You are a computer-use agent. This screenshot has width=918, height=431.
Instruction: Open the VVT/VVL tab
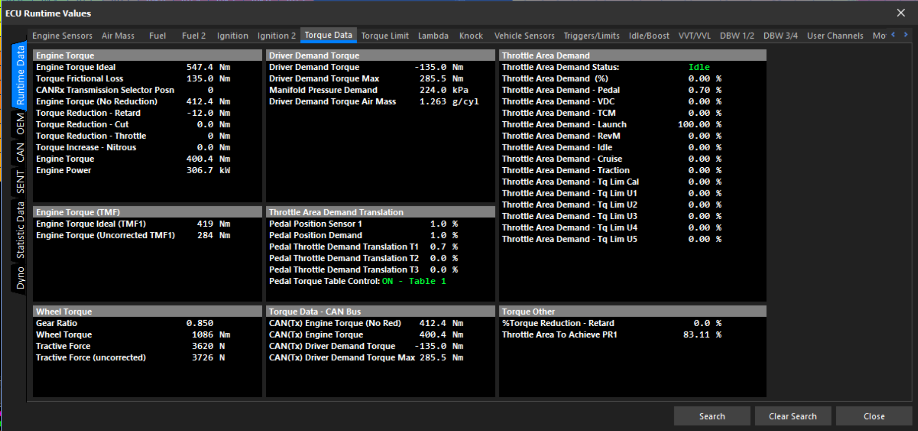pyautogui.click(x=694, y=36)
